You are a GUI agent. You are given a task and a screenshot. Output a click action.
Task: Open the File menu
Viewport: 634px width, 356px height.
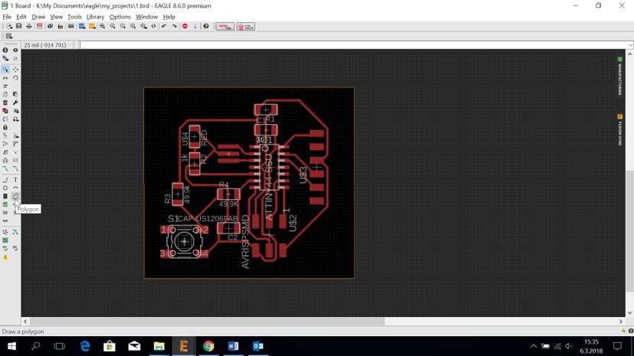pos(7,17)
